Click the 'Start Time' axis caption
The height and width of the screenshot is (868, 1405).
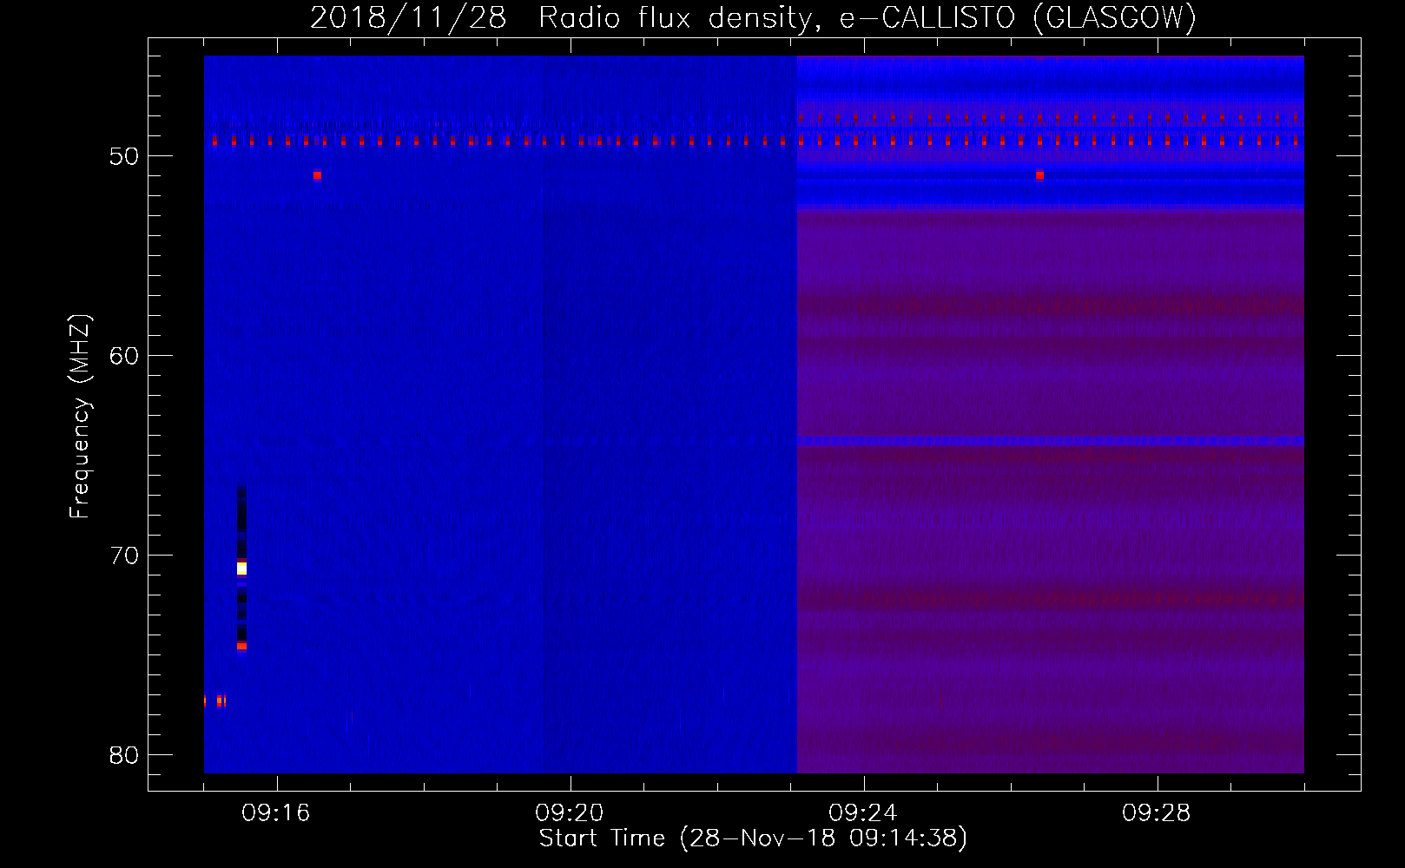click(753, 838)
